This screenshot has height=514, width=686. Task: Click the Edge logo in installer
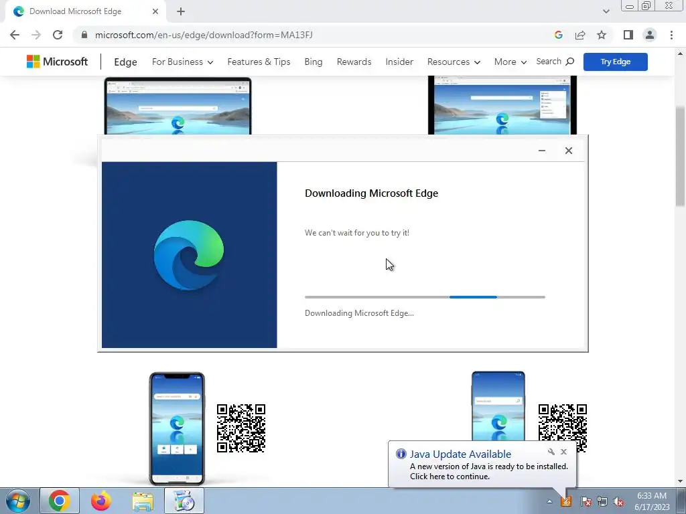(189, 255)
